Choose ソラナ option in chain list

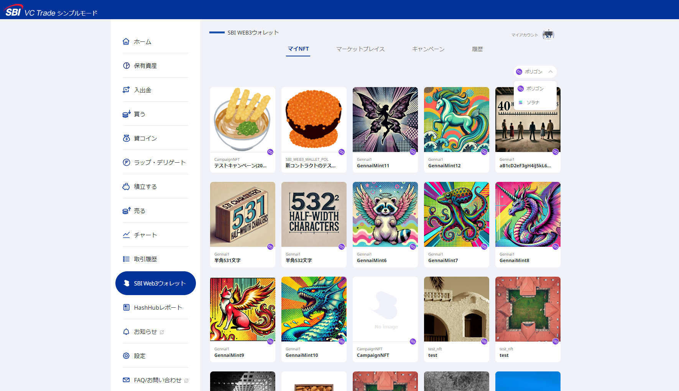tap(535, 102)
